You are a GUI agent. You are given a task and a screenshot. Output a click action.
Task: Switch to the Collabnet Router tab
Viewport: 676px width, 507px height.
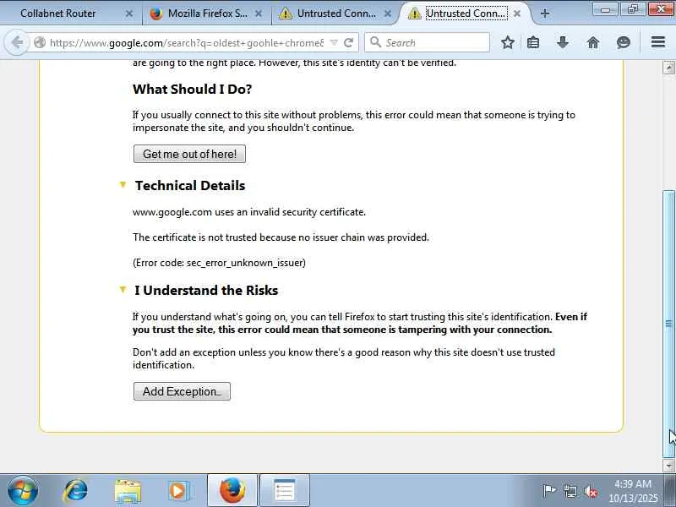[x=58, y=14]
